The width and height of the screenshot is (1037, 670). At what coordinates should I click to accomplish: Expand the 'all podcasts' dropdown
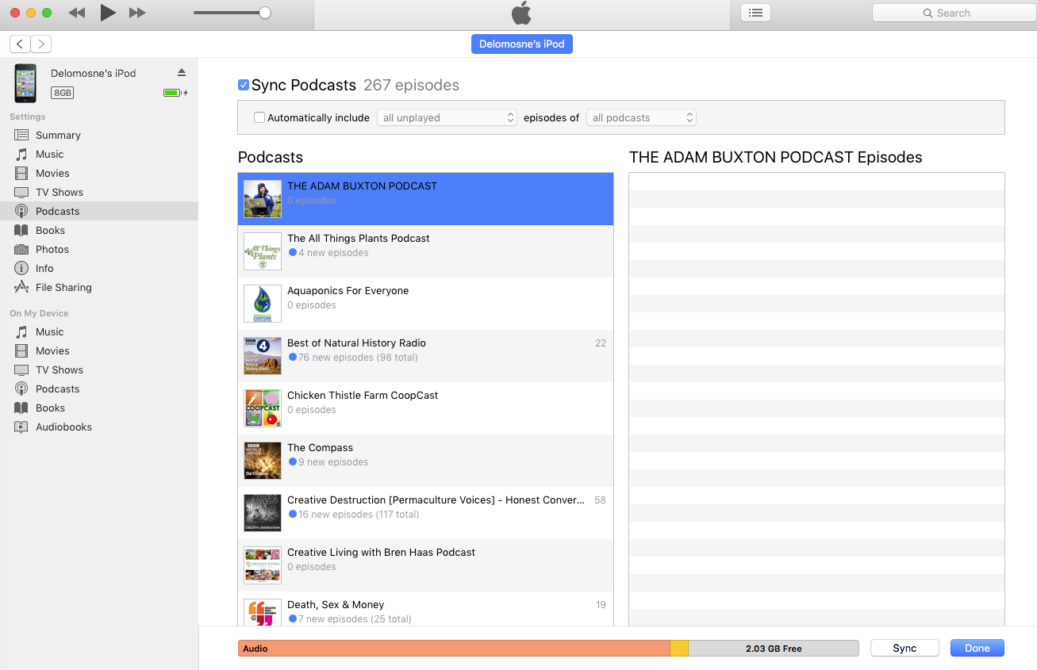click(642, 118)
